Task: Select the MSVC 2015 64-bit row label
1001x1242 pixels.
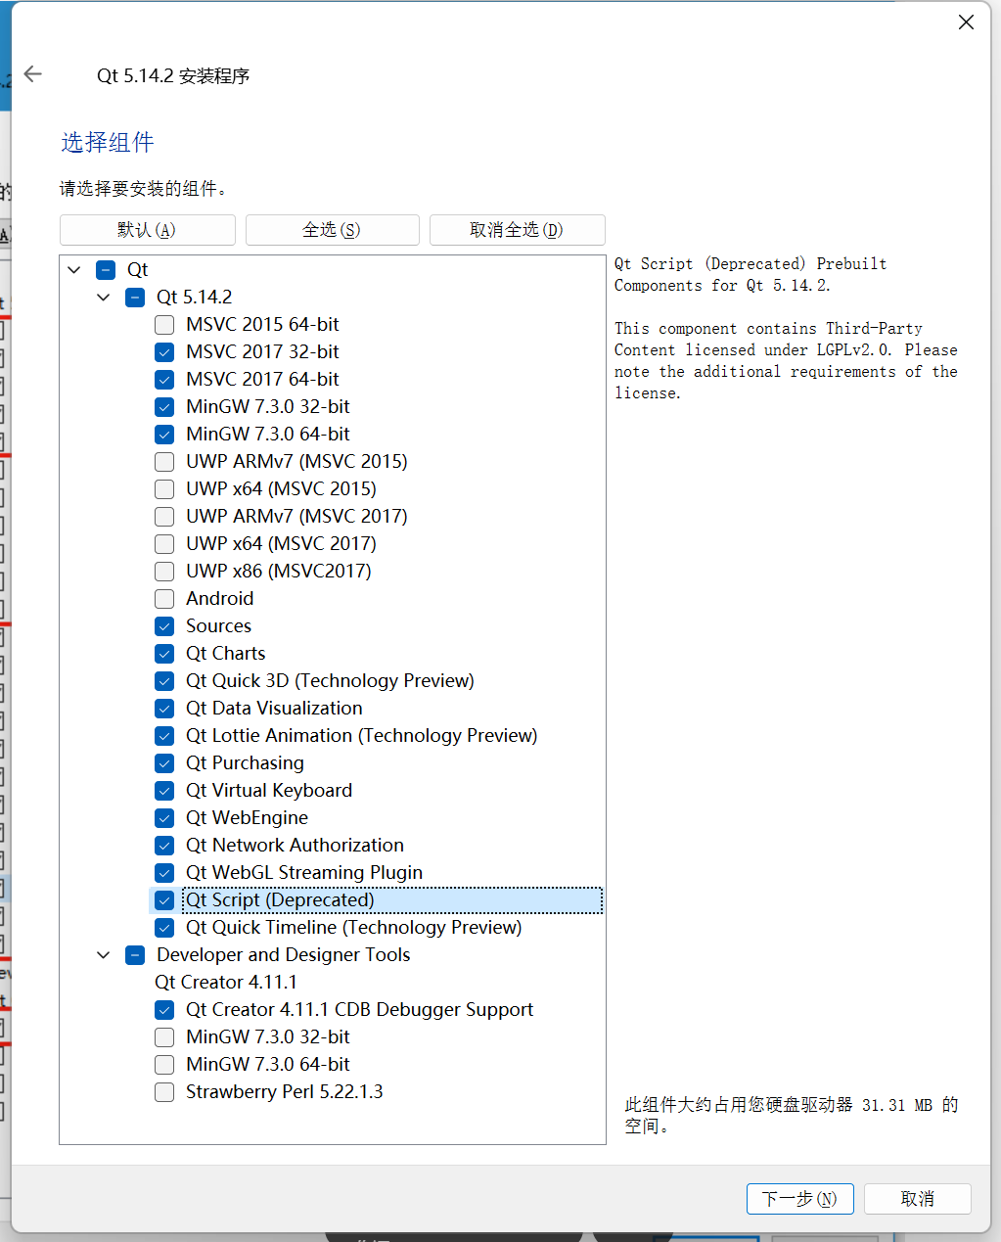Action: 263,324
